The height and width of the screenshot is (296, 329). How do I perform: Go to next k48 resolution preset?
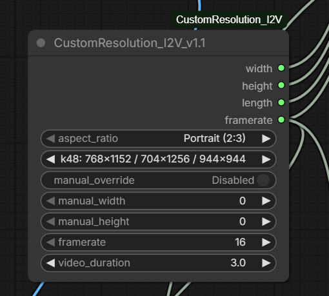pyautogui.click(x=266, y=159)
